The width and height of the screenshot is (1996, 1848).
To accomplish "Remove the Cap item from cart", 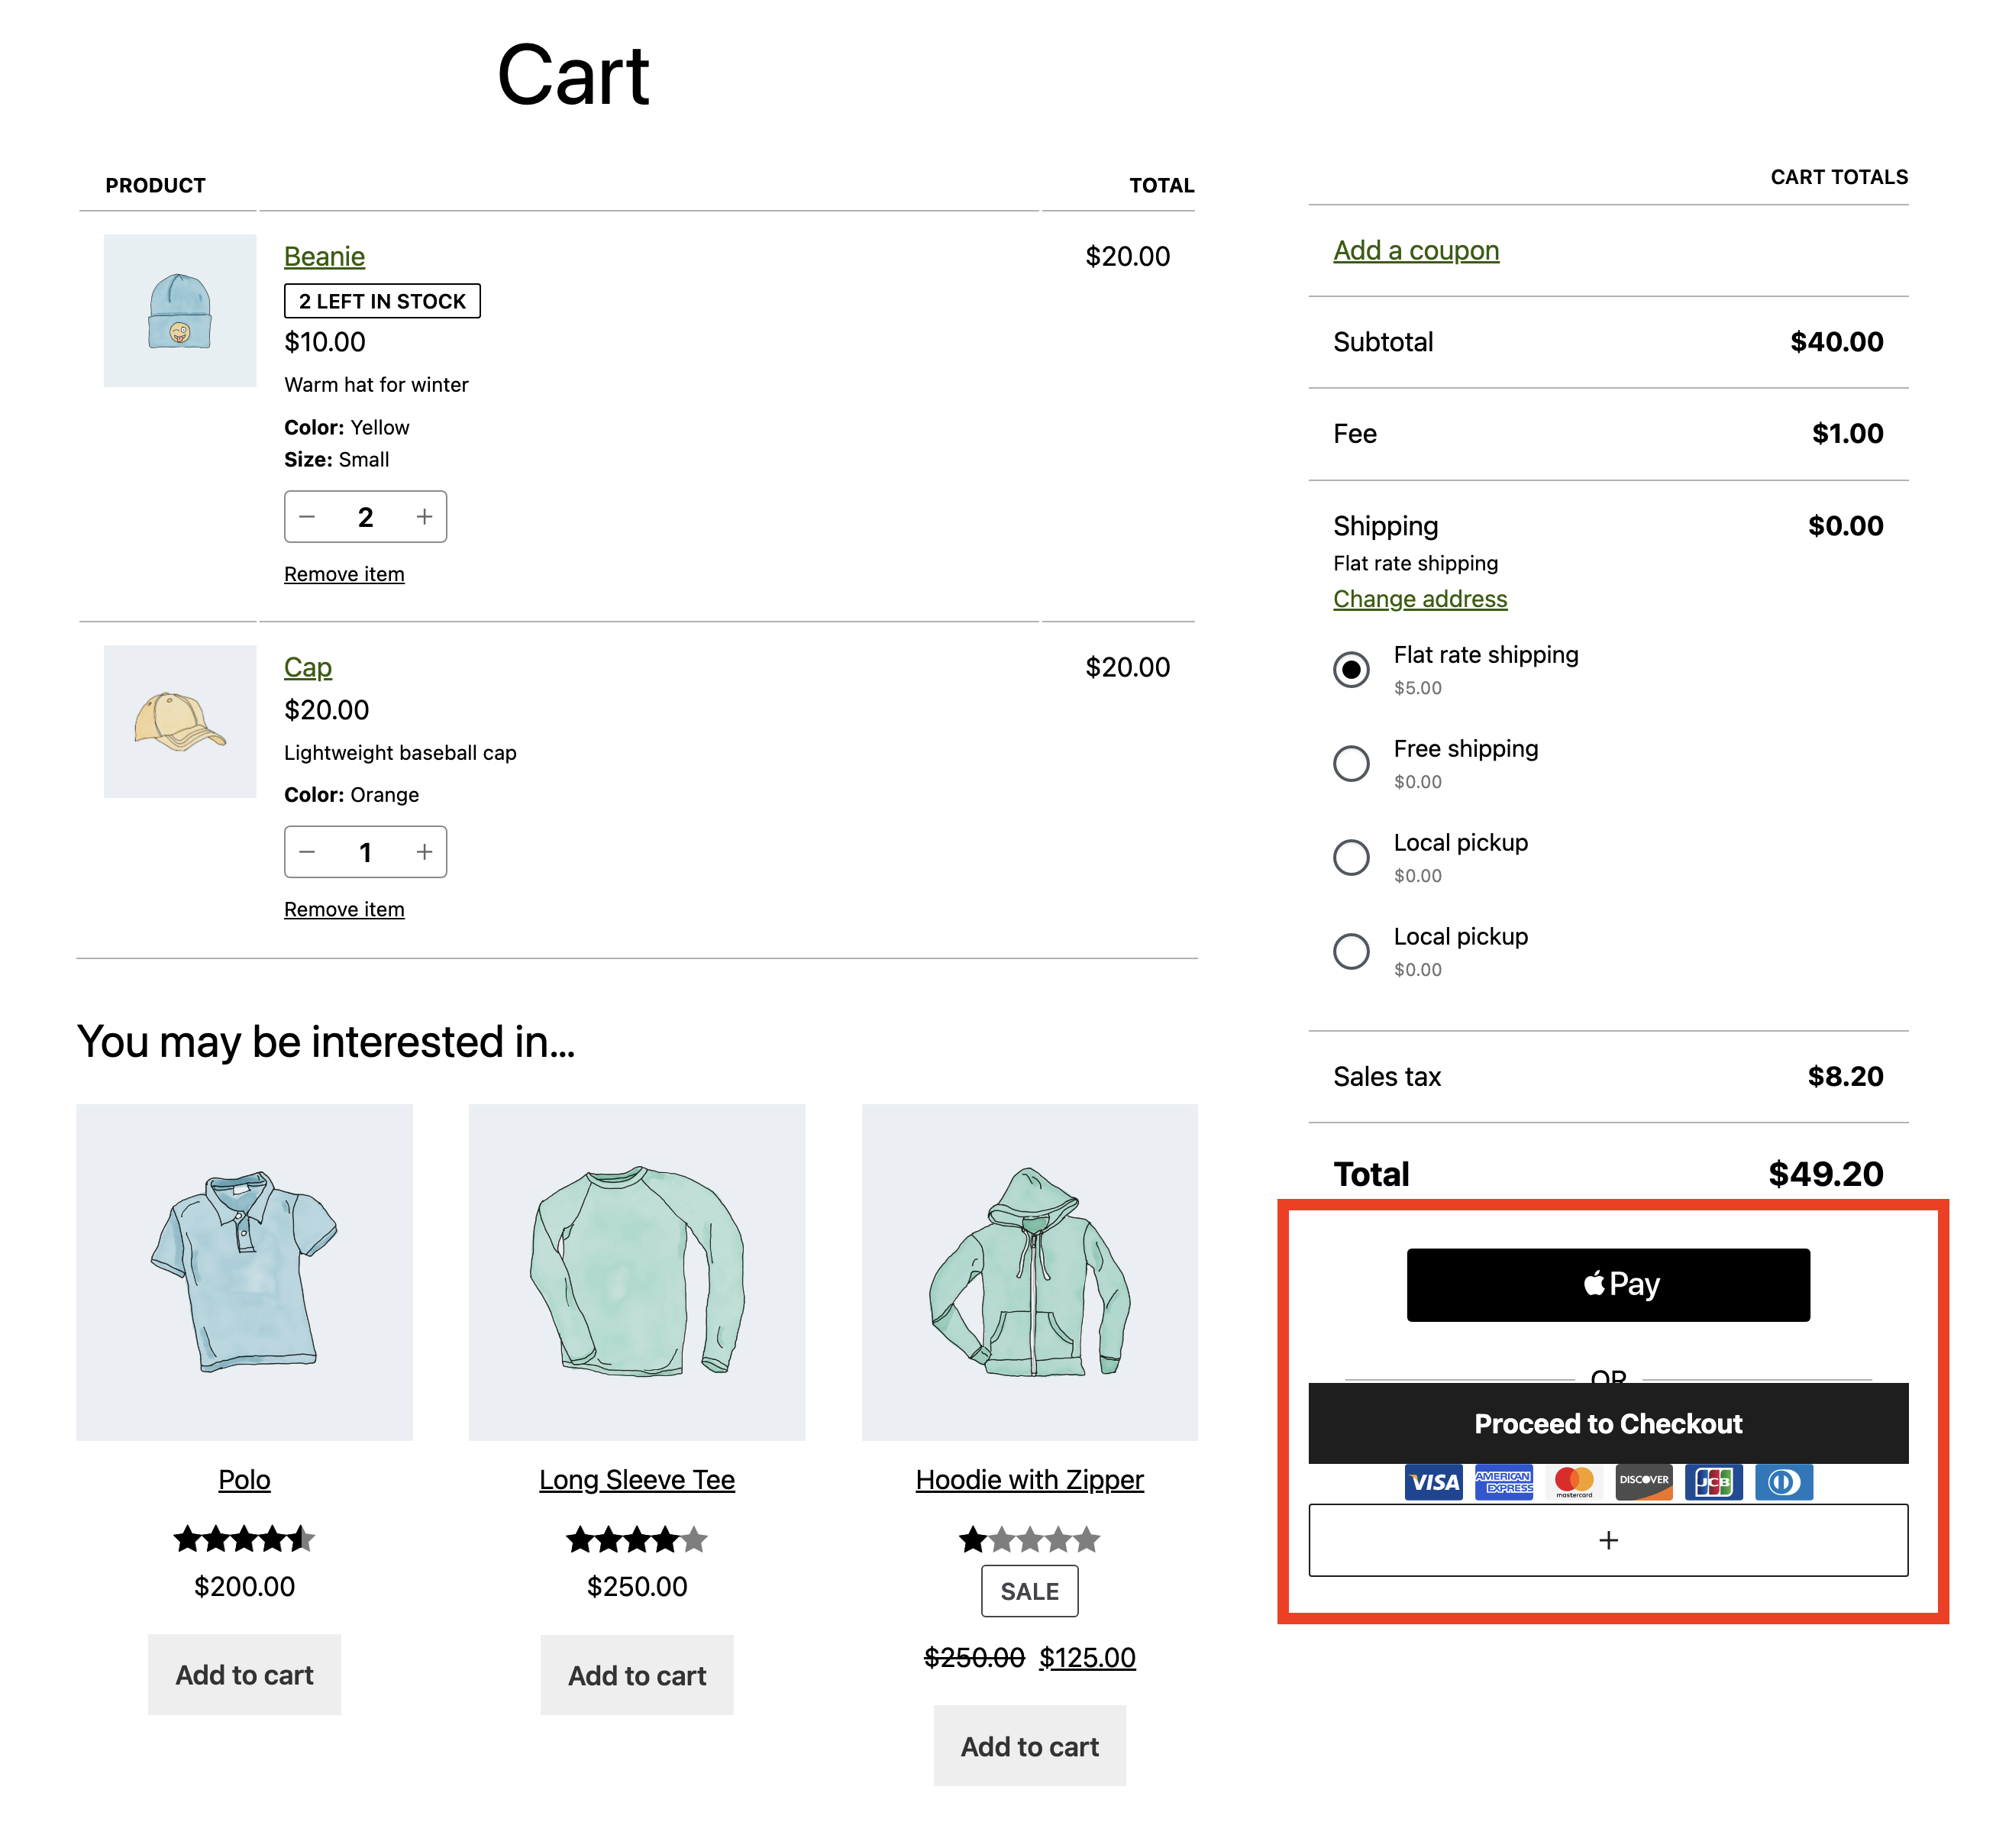I will (344, 909).
